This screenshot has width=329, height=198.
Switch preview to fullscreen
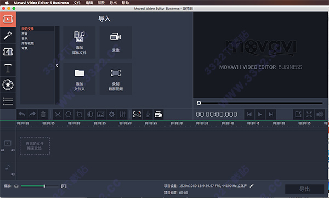point(309,114)
